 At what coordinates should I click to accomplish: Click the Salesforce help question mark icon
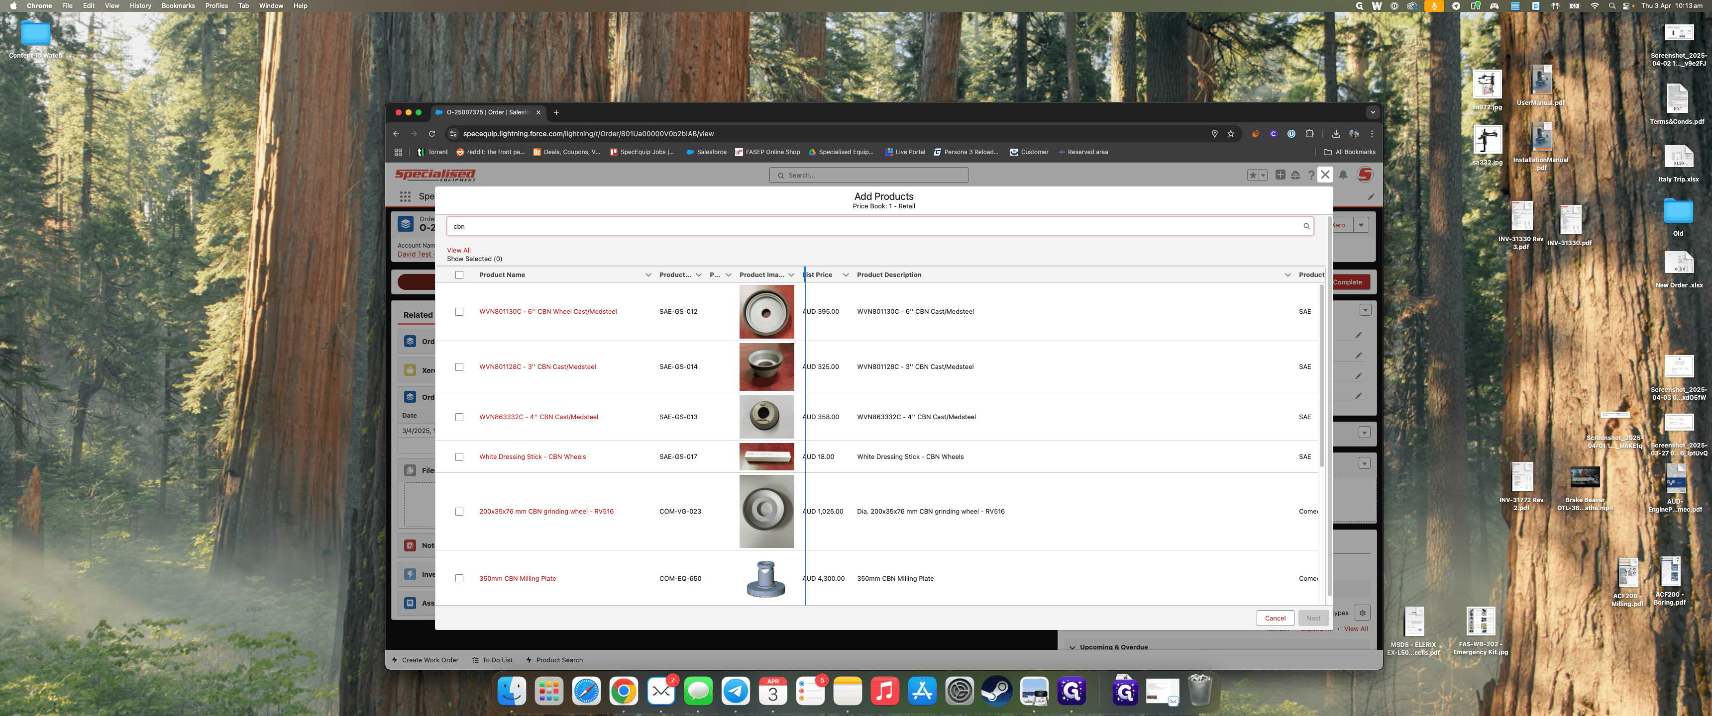(1310, 176)
